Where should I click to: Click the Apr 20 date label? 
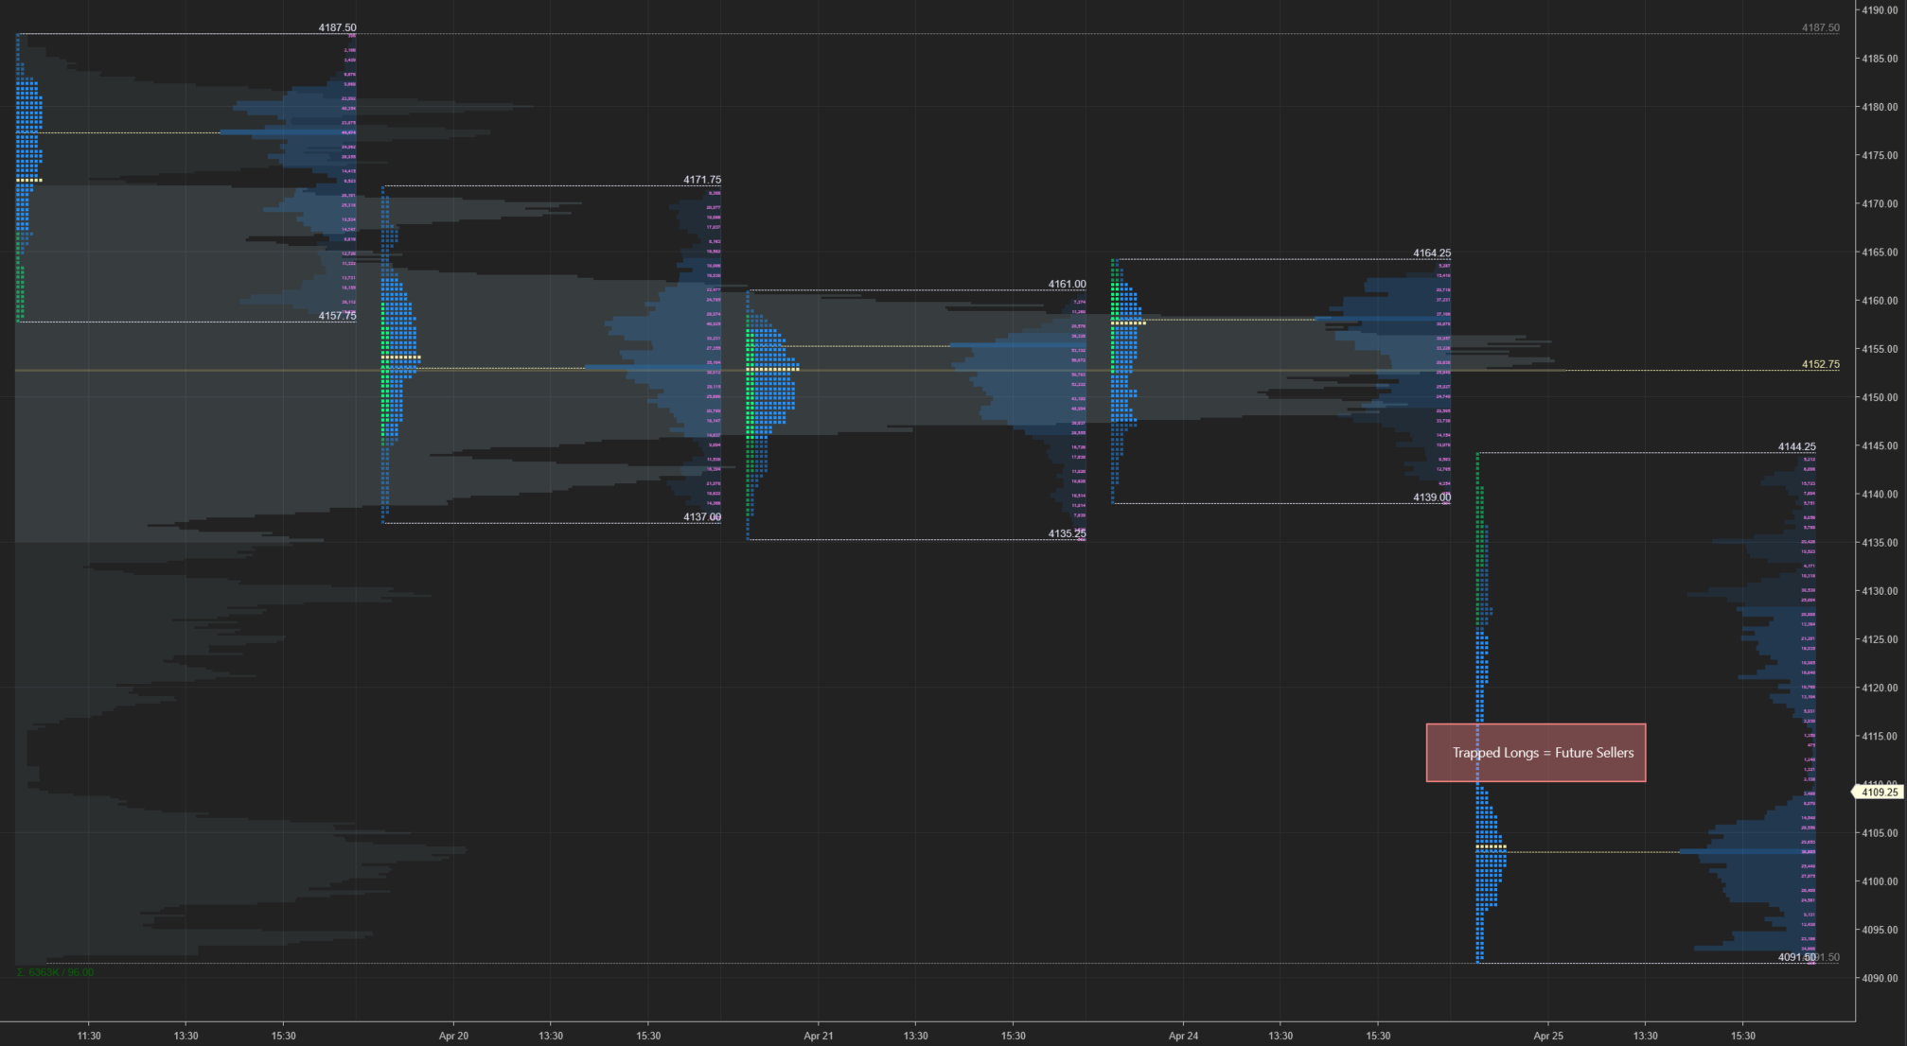[453, 1036]
